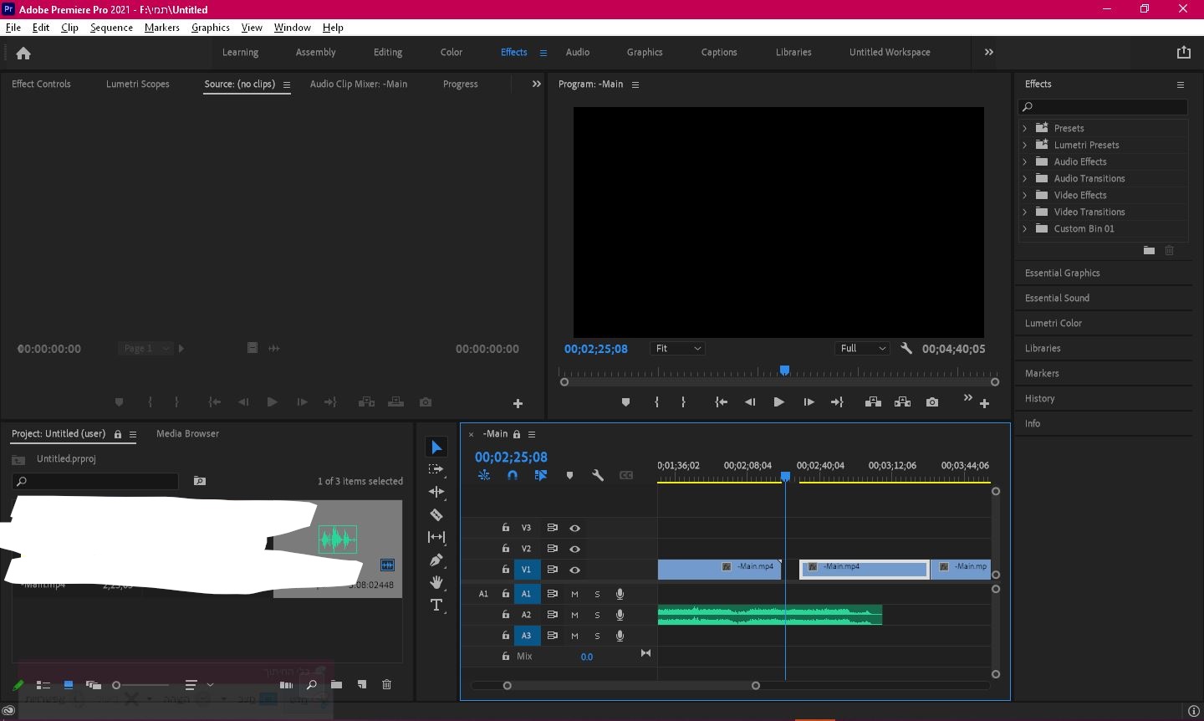Click the Extract button in Program Monitor
Viewport: 1204px width, 721px height.
coord(902,402)
